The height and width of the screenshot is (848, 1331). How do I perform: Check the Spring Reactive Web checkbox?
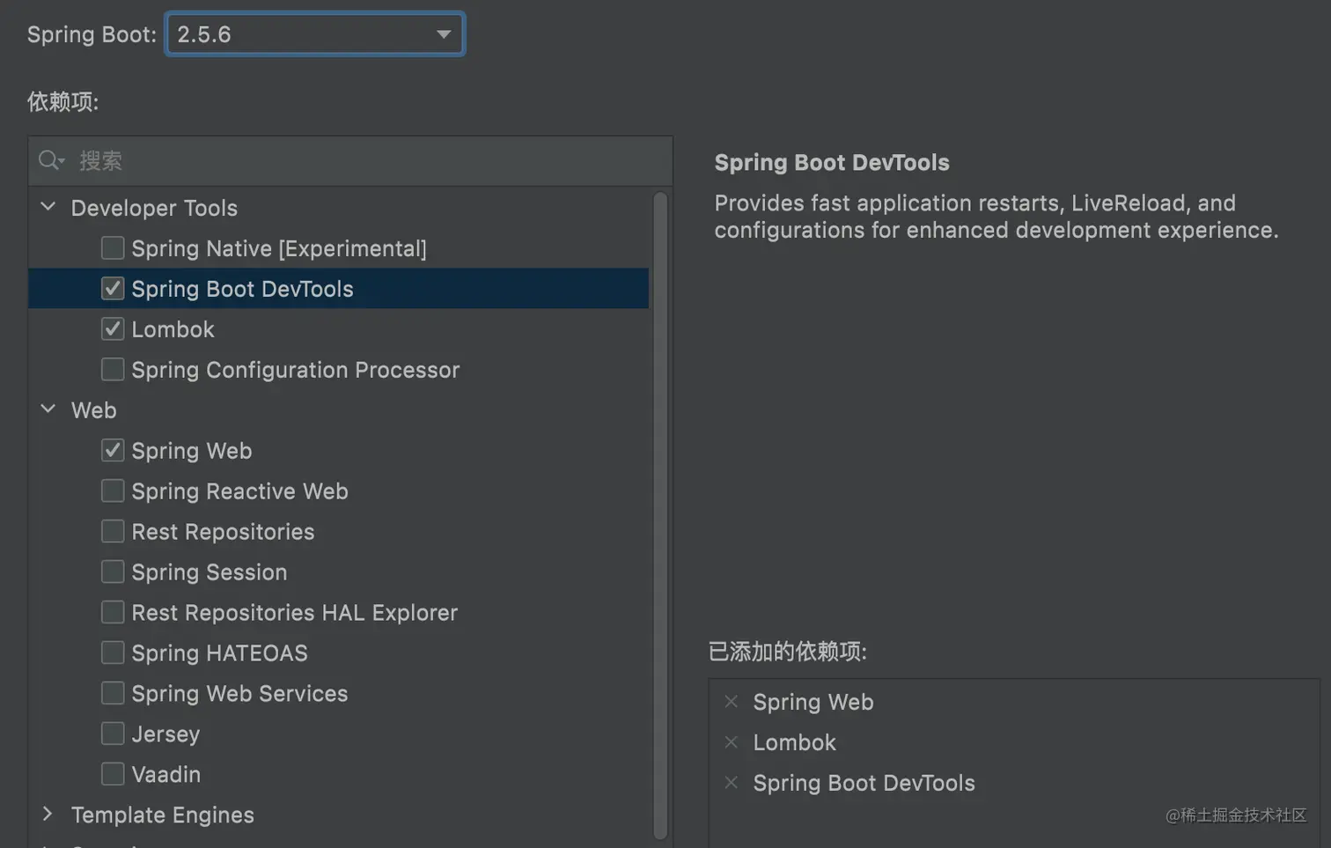point(113,491)
